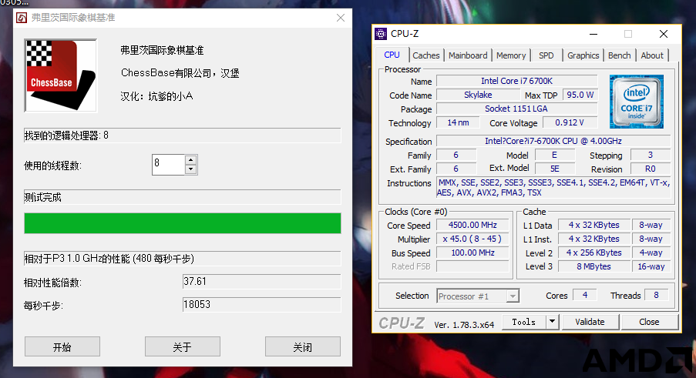Click the Multiplier x 45.0 value

click(472, 239)
